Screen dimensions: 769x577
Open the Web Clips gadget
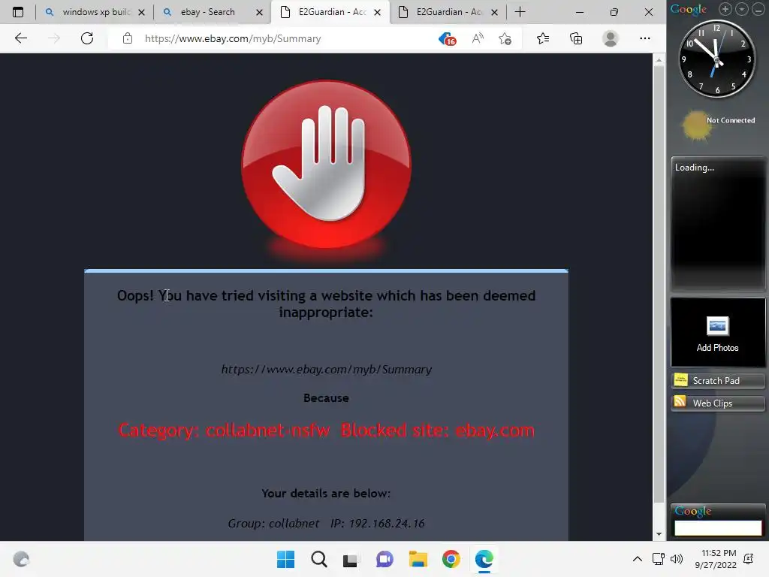[717, 403]
